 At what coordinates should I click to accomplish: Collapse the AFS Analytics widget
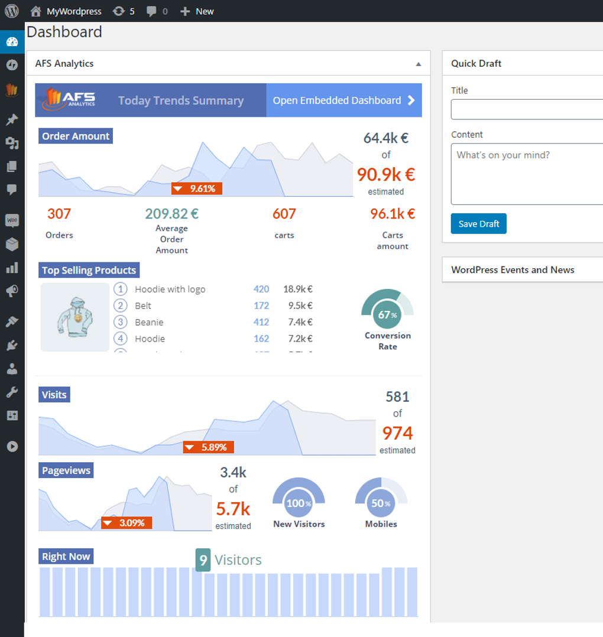pyautogui.click(x=418, y=63)
